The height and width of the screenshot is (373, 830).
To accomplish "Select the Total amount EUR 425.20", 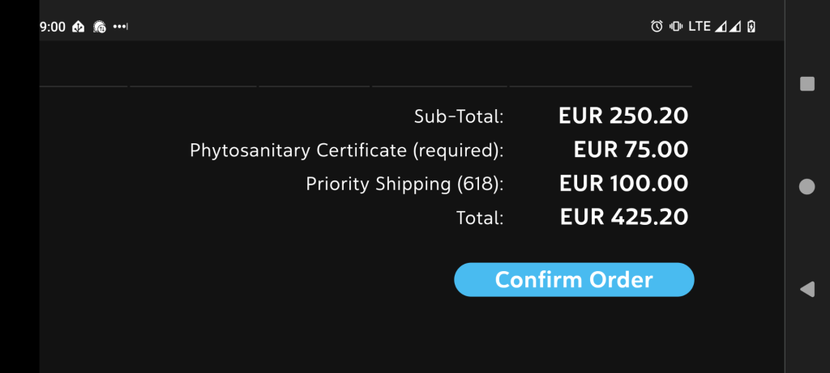I will pos(624,217).
